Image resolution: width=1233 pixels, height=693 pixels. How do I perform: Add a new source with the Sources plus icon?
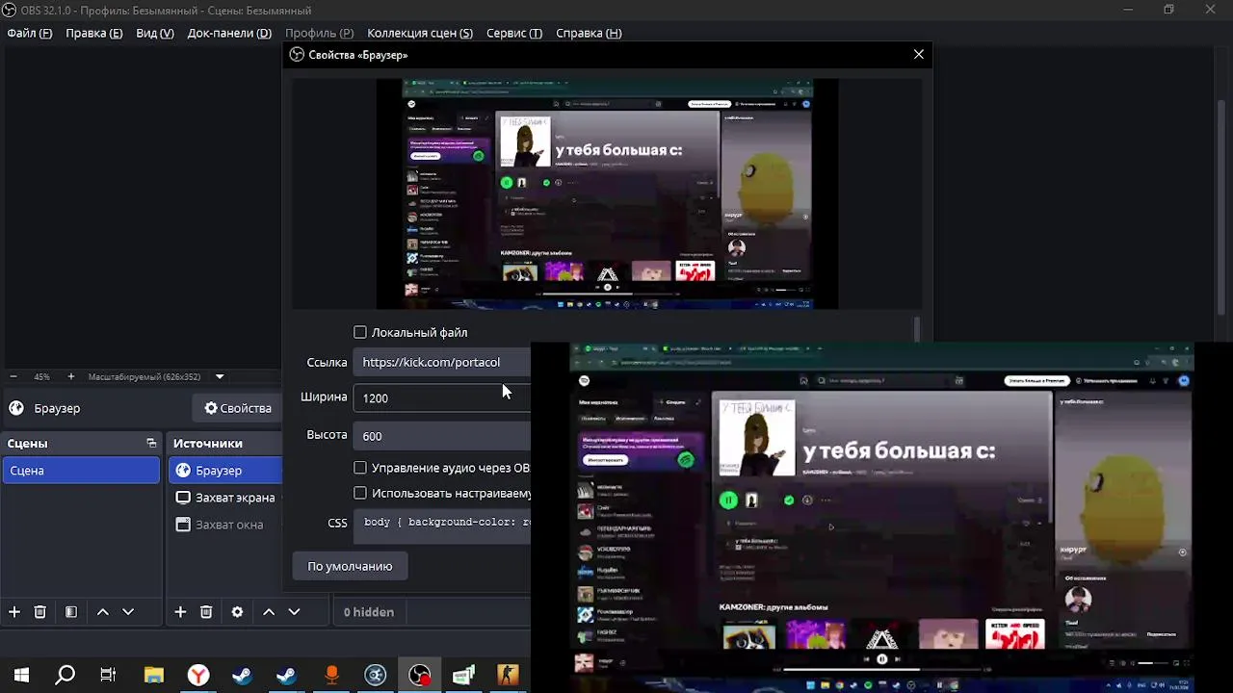click(x=180, y=612)
